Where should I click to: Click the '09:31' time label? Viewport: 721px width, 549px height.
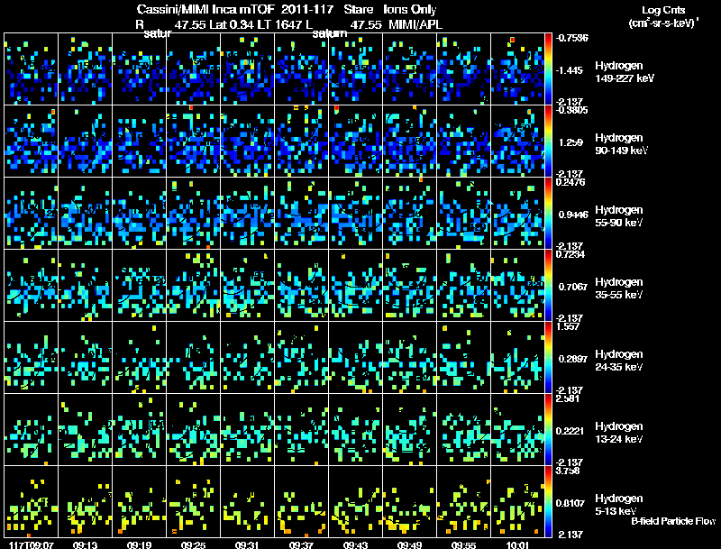click(x=247, y=544)
